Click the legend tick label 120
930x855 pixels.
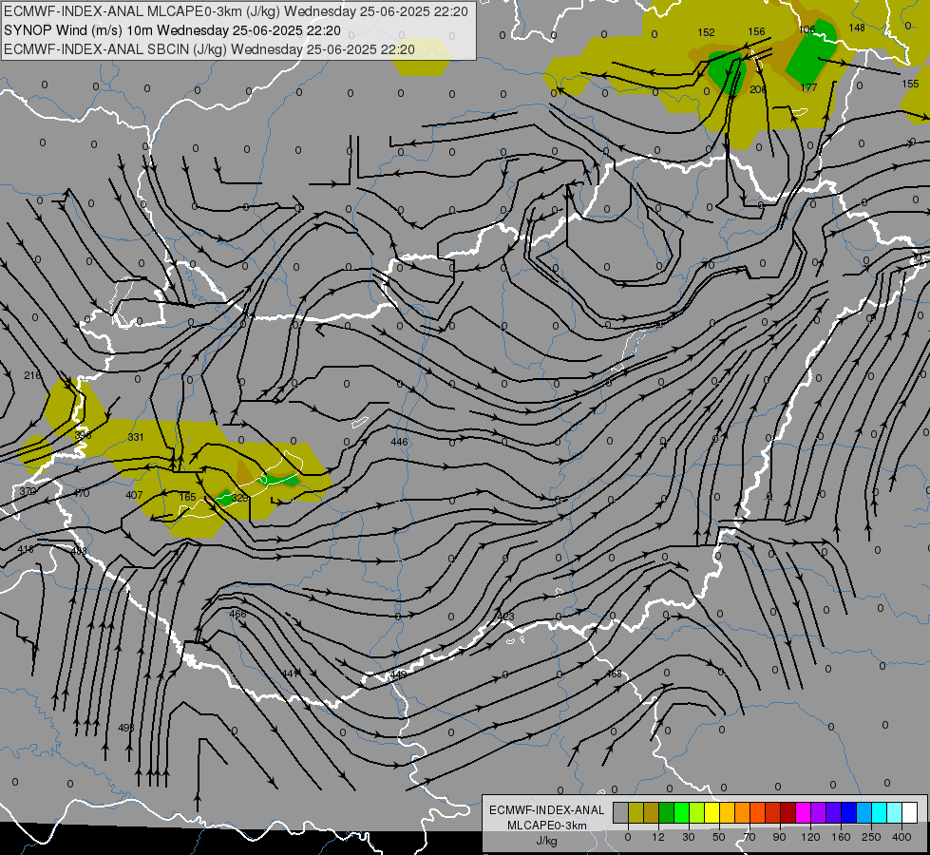pos(811,837)
